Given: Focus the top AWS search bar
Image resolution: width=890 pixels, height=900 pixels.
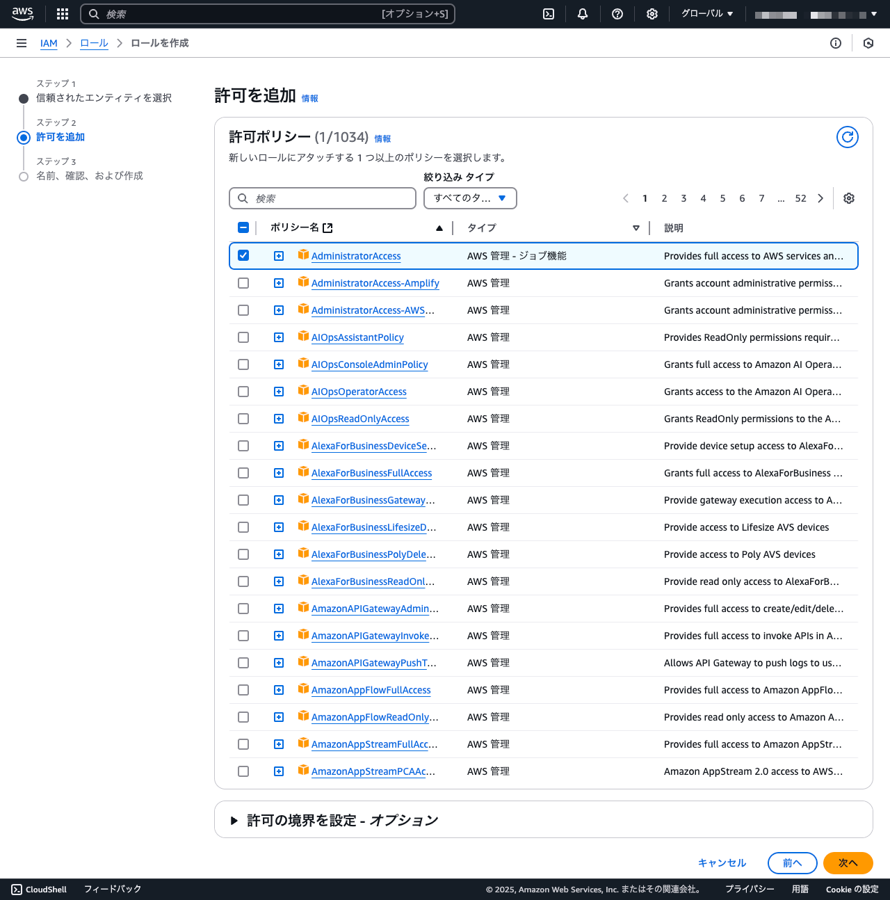Looking at the screenshot, I should (268, 14).
